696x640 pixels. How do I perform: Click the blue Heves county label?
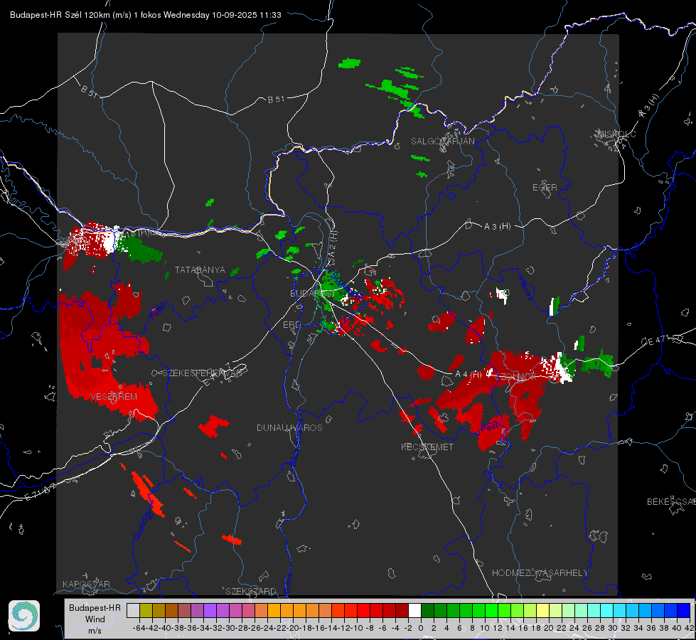point(525,289)
